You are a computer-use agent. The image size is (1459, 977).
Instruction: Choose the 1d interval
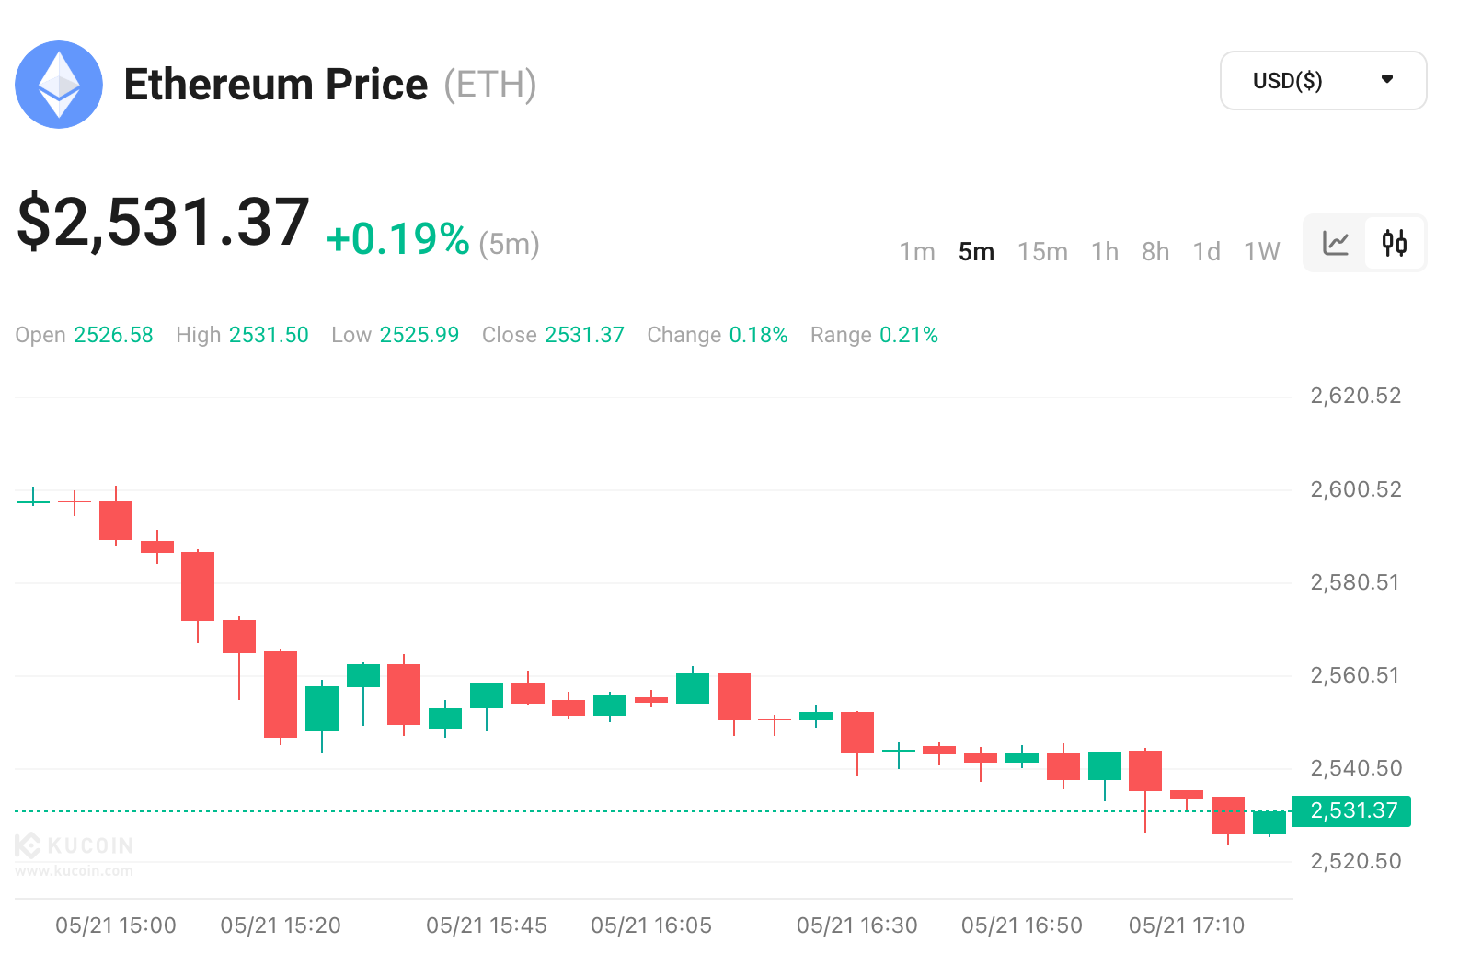point(1206,252)
